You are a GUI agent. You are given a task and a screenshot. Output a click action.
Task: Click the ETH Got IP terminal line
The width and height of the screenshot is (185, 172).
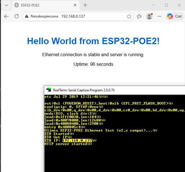(58, 137)
